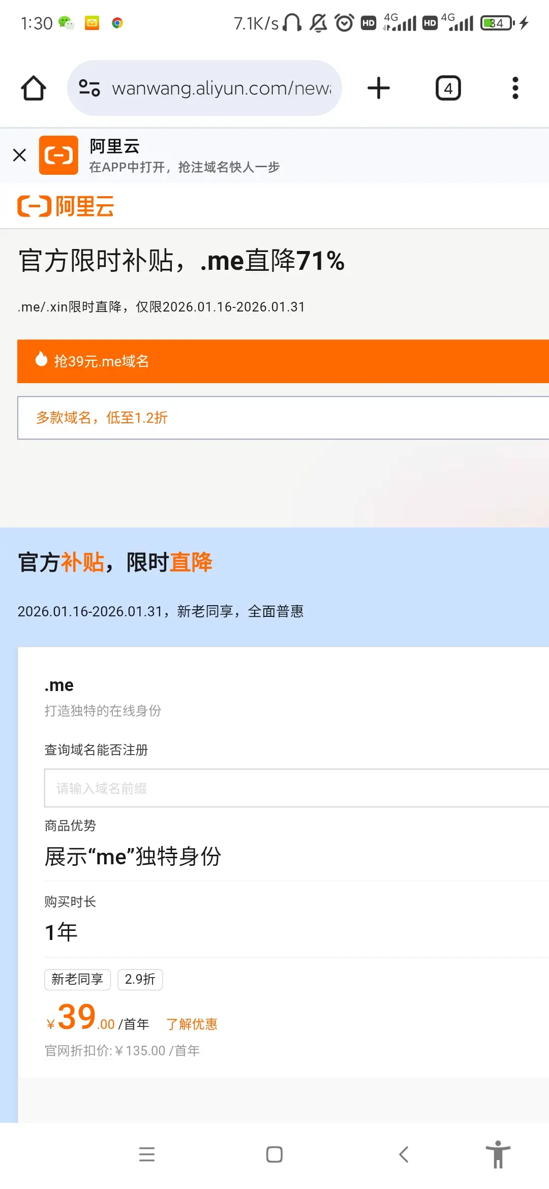Image resolution: width=549 pixels, height=1189 pixels.
Task: Tap '官网折扣价: ¥135.00 /首年' text
Action: pos(122,1051)
